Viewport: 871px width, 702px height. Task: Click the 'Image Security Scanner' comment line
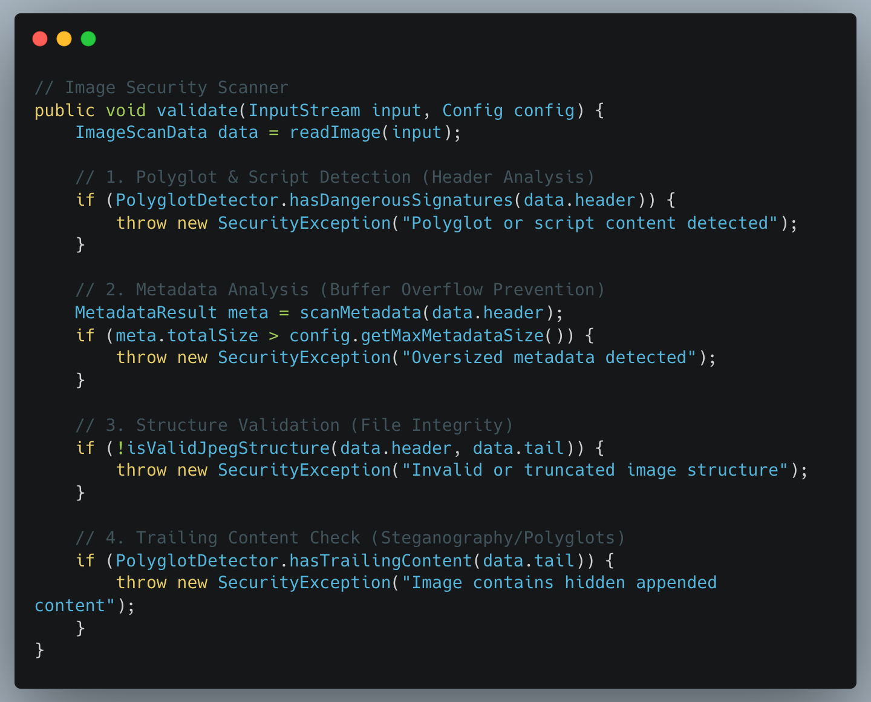point(161,88)
